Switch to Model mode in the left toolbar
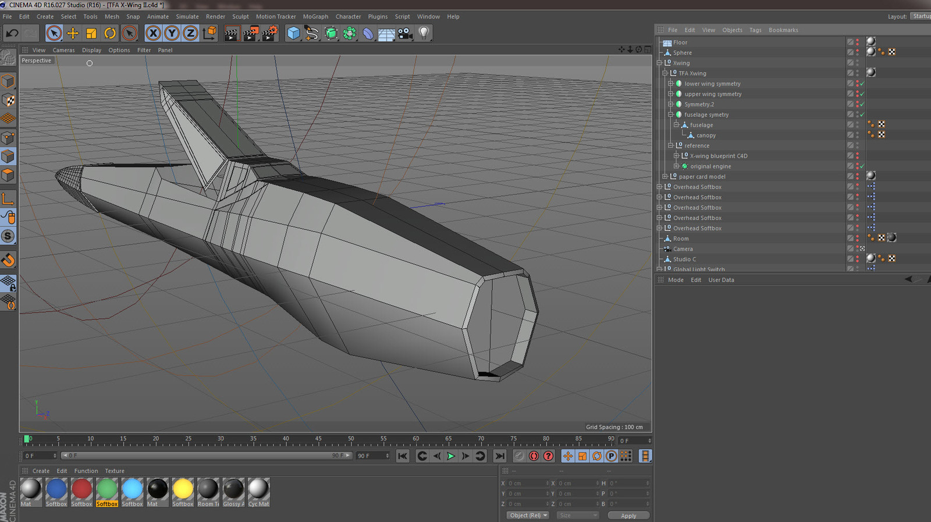Screen dimensions: 931x522 point(8,81)
